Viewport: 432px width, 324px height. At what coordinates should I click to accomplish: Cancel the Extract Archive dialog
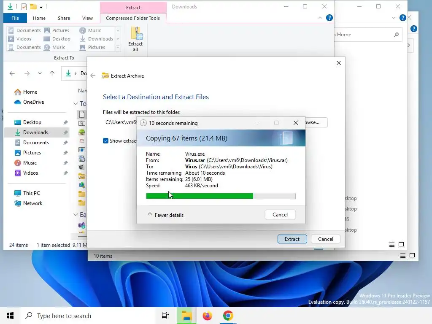coord(326,239)
